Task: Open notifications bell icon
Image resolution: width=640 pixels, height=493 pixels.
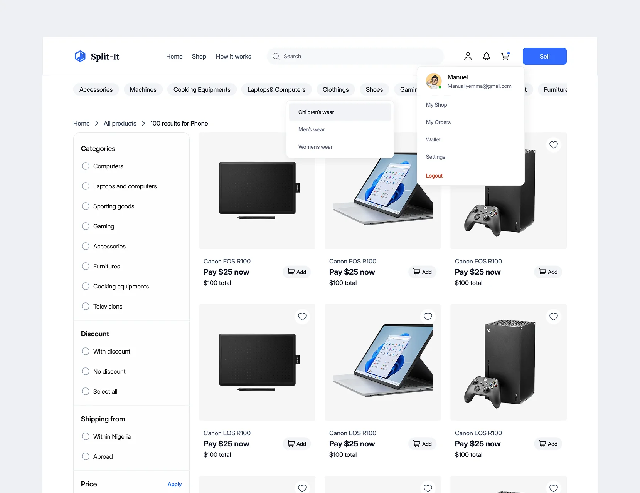Action: click(x=487, y=56)
